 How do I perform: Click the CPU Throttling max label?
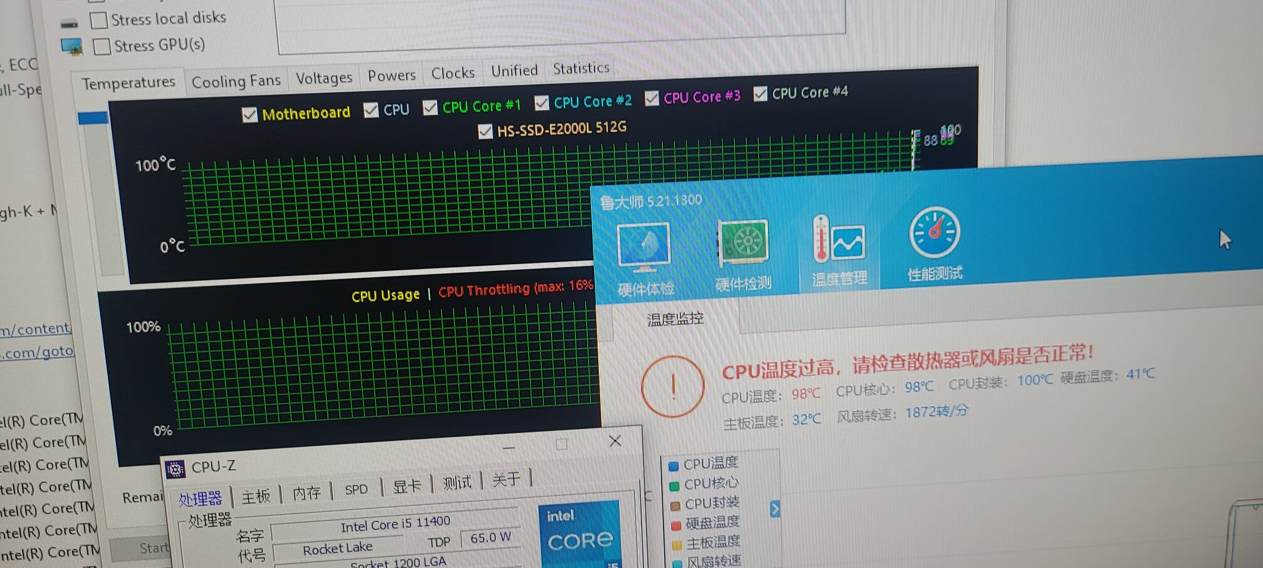coord(516,289)
